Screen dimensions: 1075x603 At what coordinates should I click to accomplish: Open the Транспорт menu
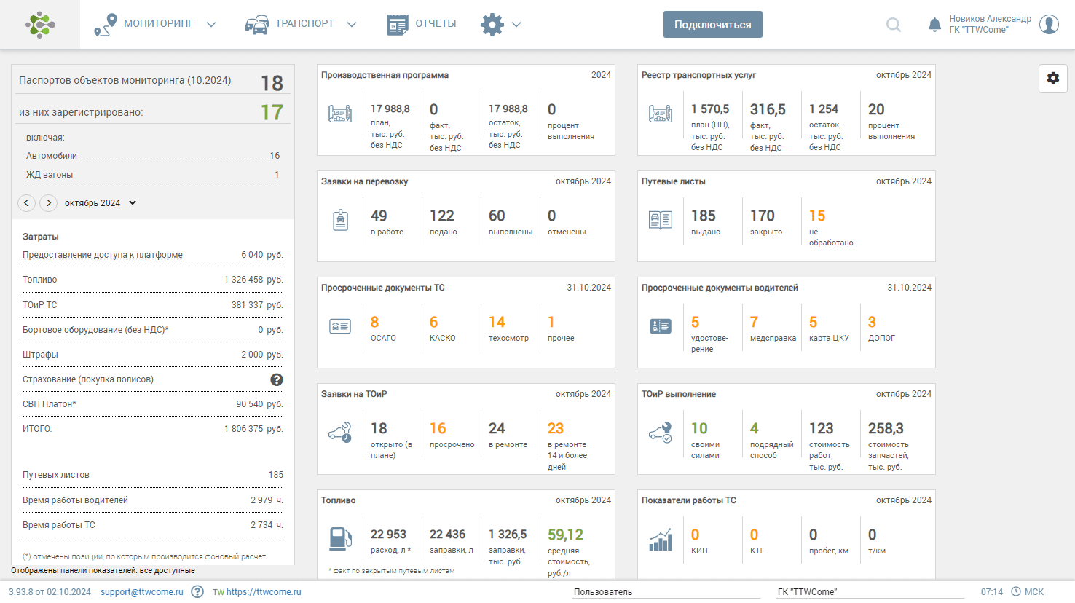tap(304, 24)
